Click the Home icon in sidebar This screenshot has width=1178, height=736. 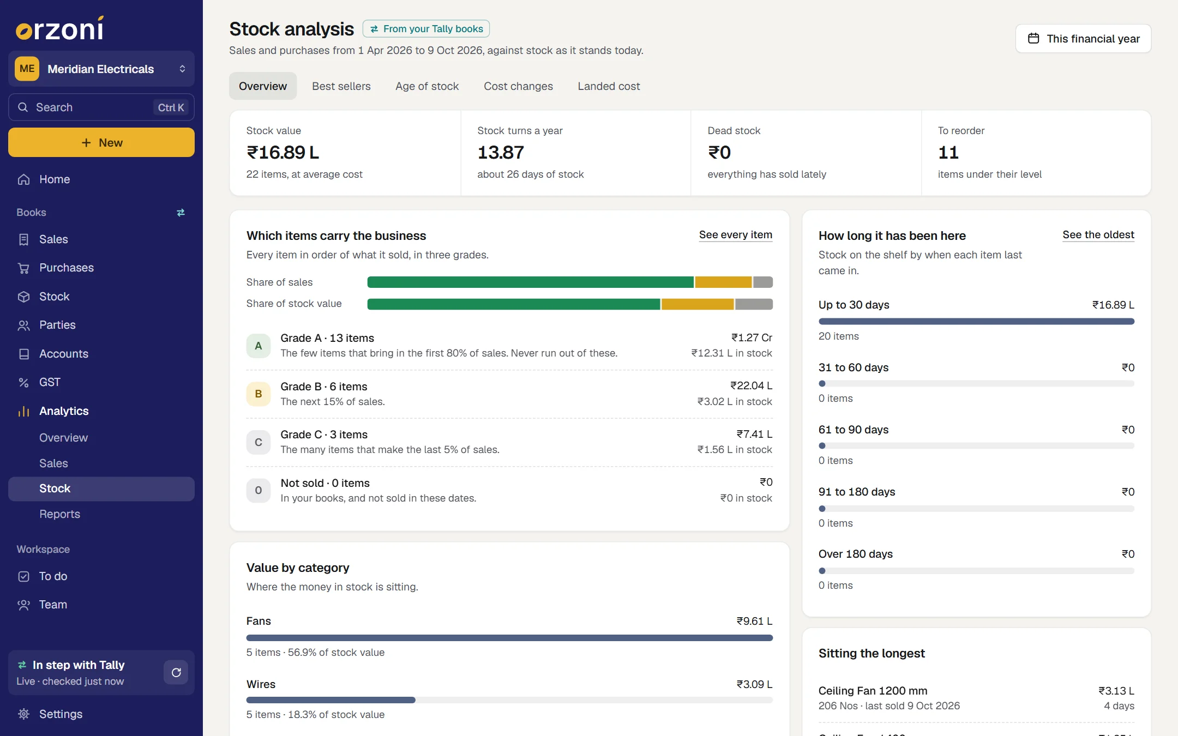(23, 179)
